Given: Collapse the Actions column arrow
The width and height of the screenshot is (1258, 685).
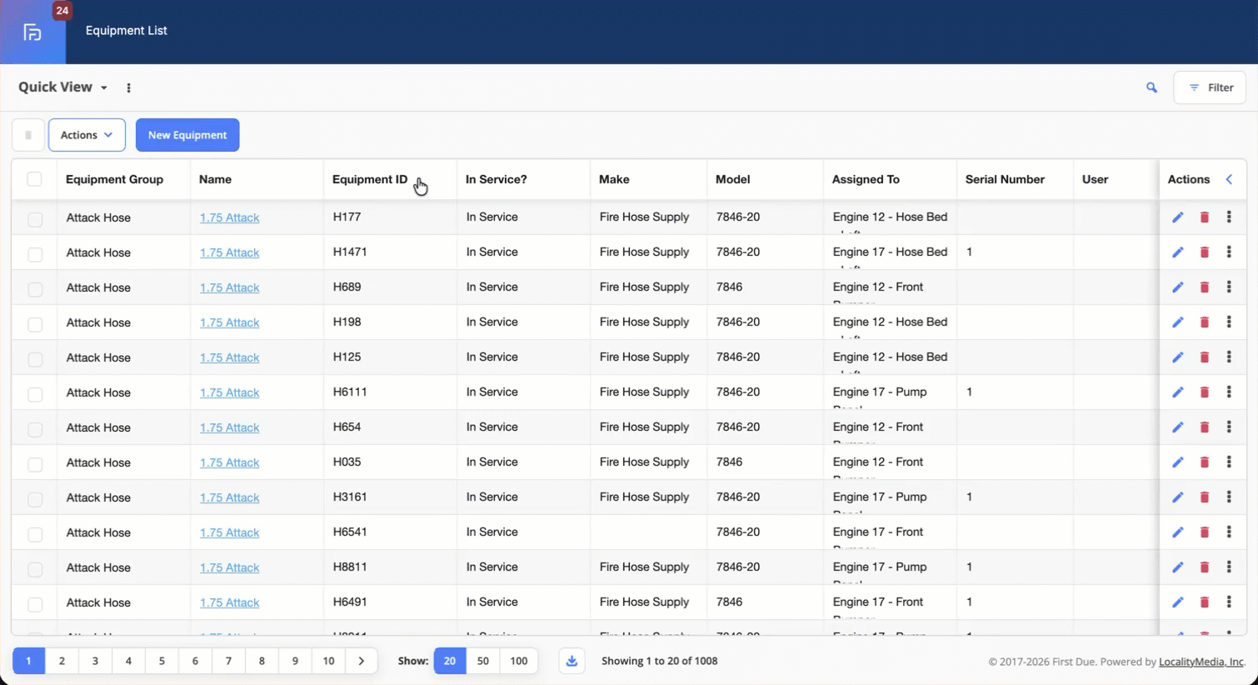Looking at the screenshot, I should tap(1229, 179).
